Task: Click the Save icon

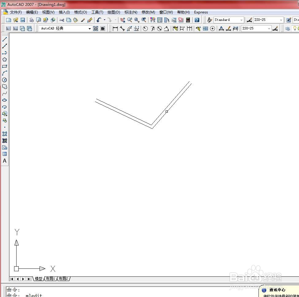Action: [23, 20]
